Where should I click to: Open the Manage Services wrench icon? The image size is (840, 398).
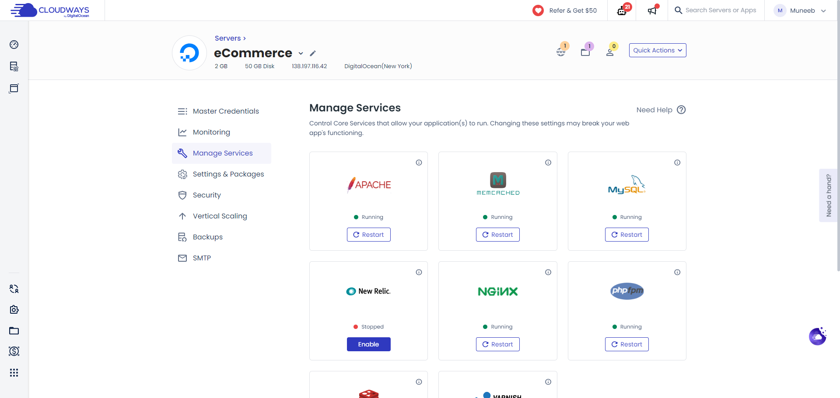[182, 153]
